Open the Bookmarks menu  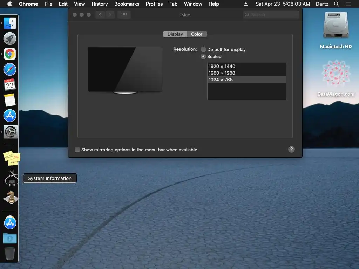click(x=127, y=4)
